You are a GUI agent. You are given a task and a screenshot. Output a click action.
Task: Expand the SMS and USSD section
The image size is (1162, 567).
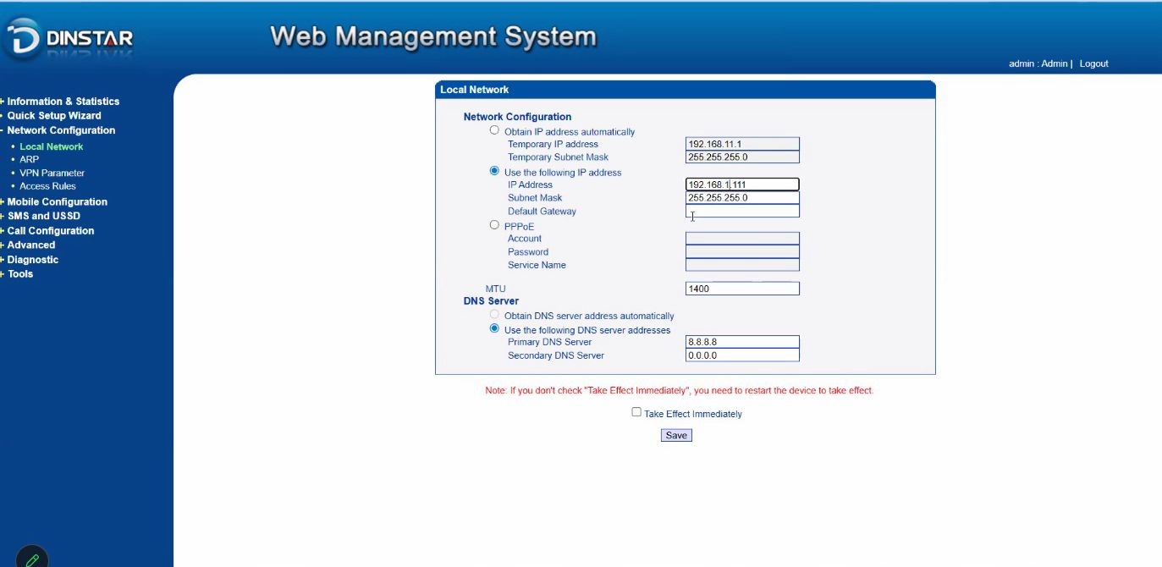[x=43, y=217]
